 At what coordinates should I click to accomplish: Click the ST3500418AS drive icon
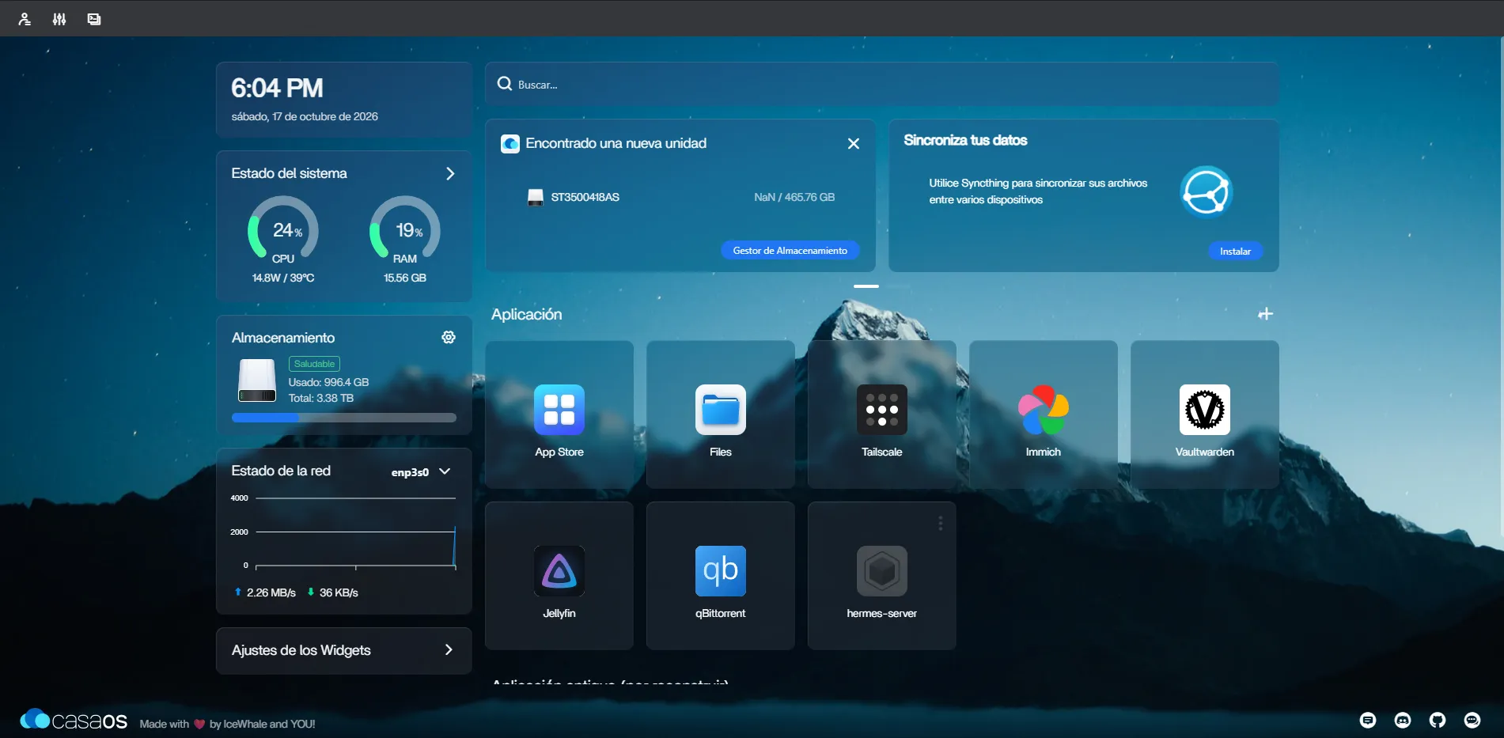(x=536, y=197)
